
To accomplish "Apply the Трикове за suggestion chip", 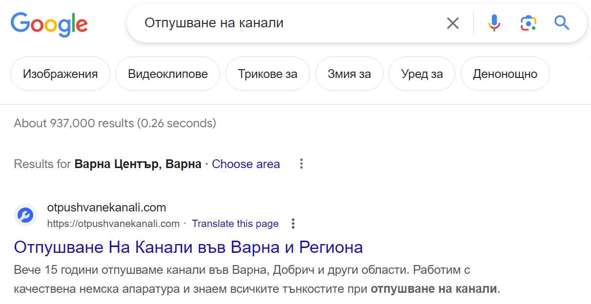I will pos(267,74).
